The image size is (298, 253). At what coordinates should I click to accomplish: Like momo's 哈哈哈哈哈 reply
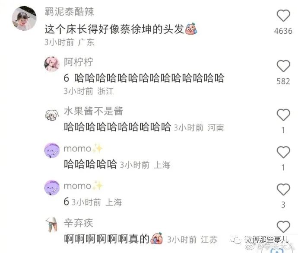click(283, 152)
